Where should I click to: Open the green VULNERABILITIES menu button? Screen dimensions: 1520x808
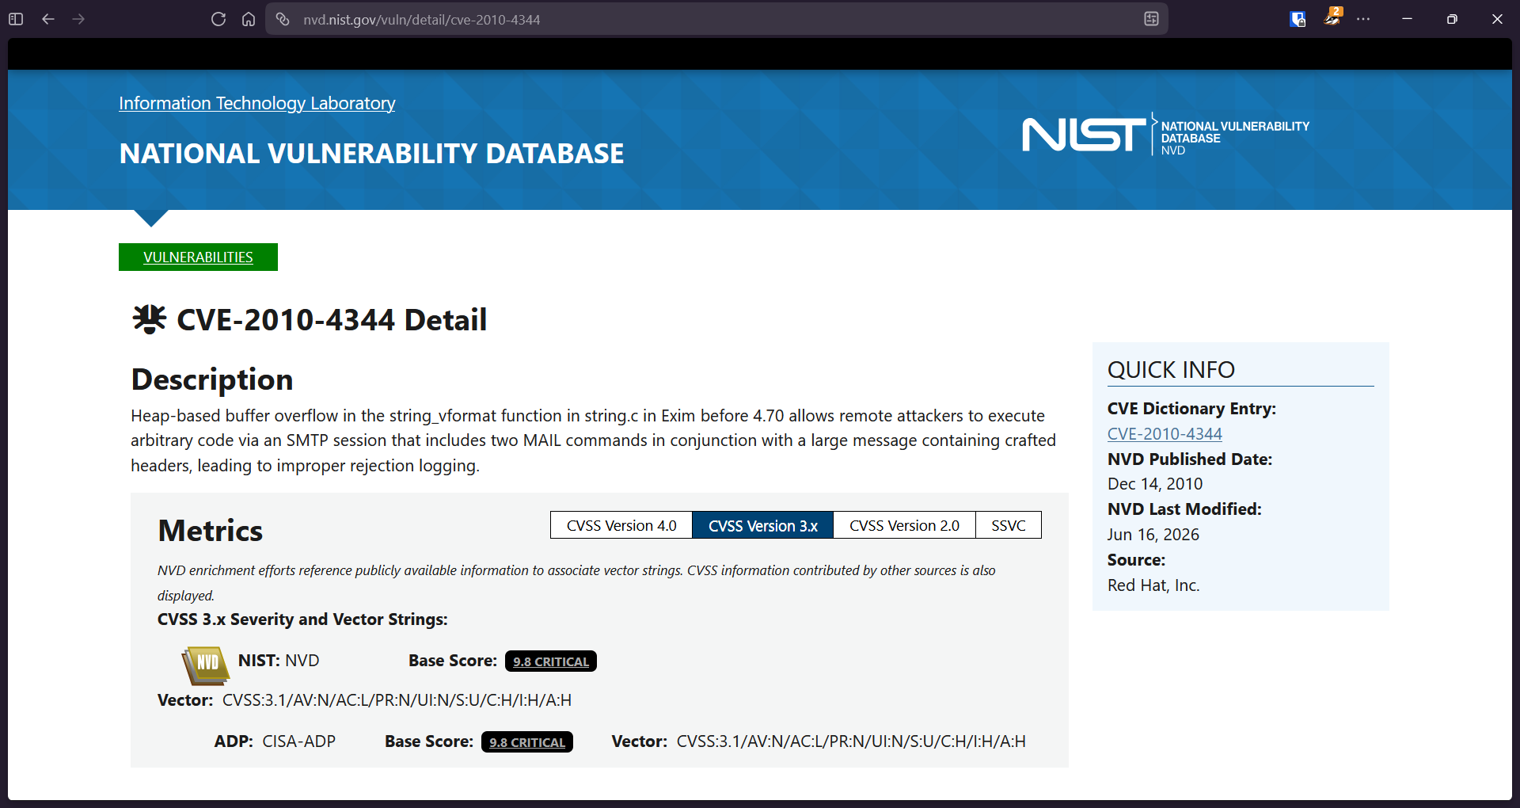pos(198,257)
